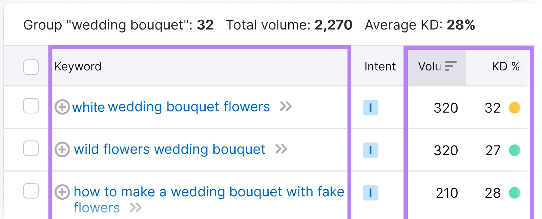Viewport: 542px width, 219px height.
Task: Click the sort icon on the Volume column
Action: [451, 66]
